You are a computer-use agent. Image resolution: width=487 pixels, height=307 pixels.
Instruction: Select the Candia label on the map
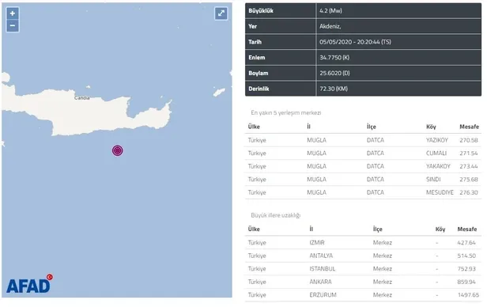82,98
